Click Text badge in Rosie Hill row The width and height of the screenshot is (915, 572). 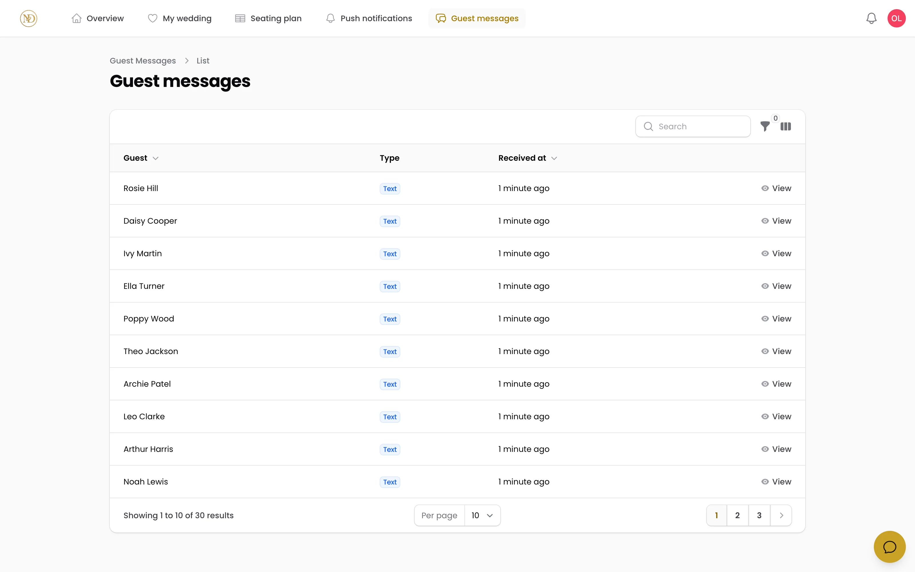pyautogui.click(x=390, y=188)
